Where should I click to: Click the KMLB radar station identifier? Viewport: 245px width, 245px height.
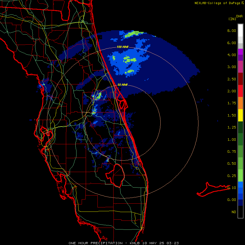tap(135, 243)
